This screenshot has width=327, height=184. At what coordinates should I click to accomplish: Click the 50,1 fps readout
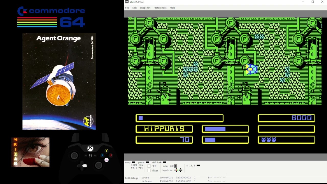point(137,168)
